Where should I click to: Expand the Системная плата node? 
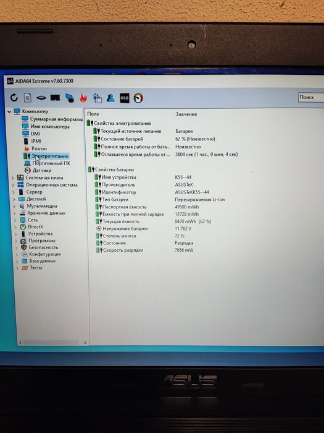13,178
